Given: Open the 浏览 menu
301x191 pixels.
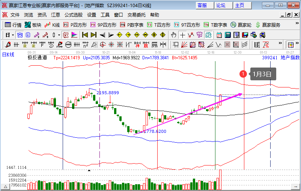Looking at the screenshot, I should 29,15.
